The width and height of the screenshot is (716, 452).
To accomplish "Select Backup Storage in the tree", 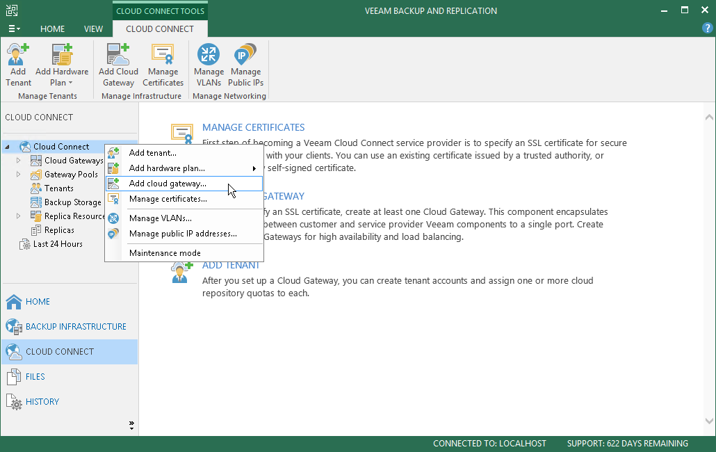I will (72, 202).
